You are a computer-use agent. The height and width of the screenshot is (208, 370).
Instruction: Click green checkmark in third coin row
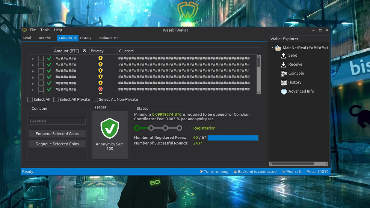click(x=49, y=70)
